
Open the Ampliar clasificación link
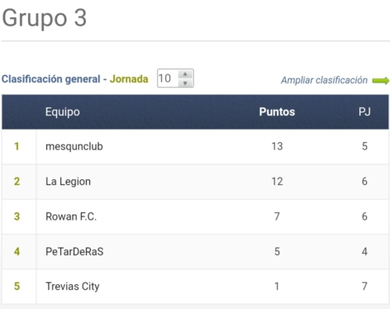(x=324, y=80)
